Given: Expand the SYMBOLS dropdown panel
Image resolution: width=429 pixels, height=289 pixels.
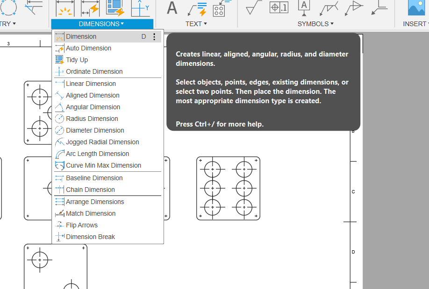Looking at the screenshot, I should pyautogui.click(x=315, y=24).
